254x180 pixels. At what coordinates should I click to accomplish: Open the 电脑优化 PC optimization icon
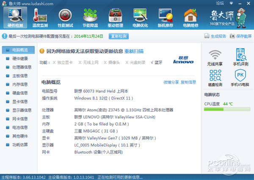coord(140,17)
